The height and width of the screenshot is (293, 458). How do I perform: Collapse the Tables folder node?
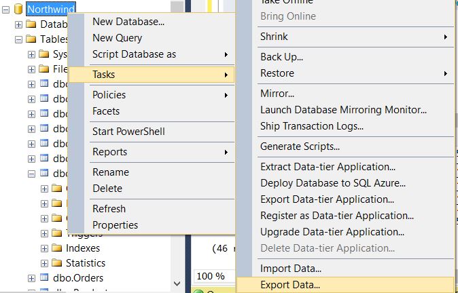(18, 39)
